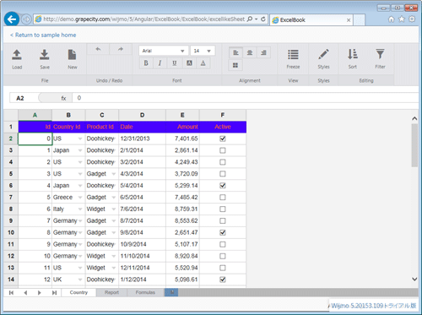Undo the last action
Viewport: 422px width, 315px height.
tap(98, 49)
